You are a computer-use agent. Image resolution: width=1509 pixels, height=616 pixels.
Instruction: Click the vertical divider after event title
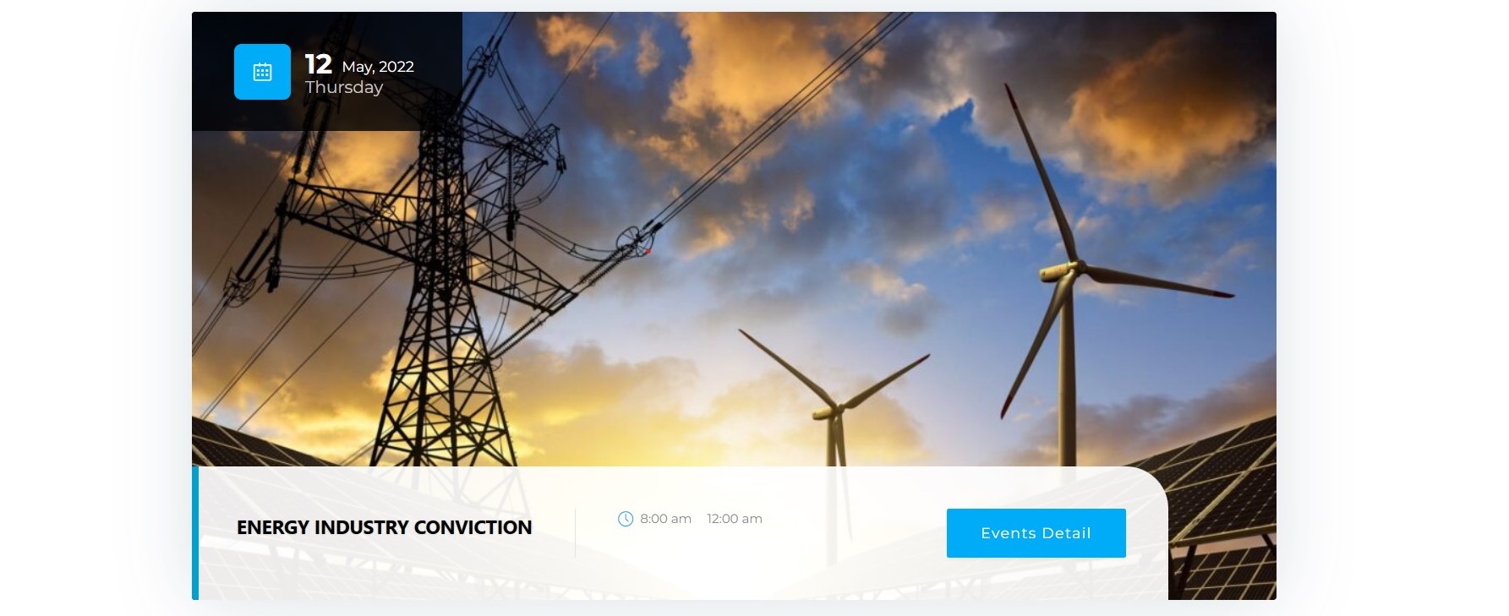click(575, 533)
